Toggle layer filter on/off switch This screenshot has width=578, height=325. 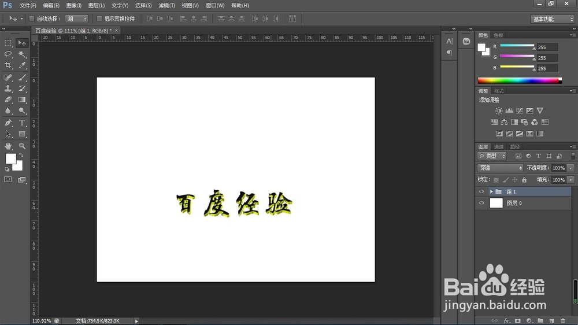[573, 156]
